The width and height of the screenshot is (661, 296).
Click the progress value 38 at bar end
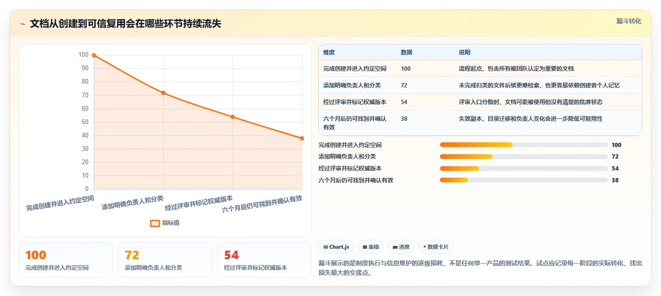tap(615, 180)
